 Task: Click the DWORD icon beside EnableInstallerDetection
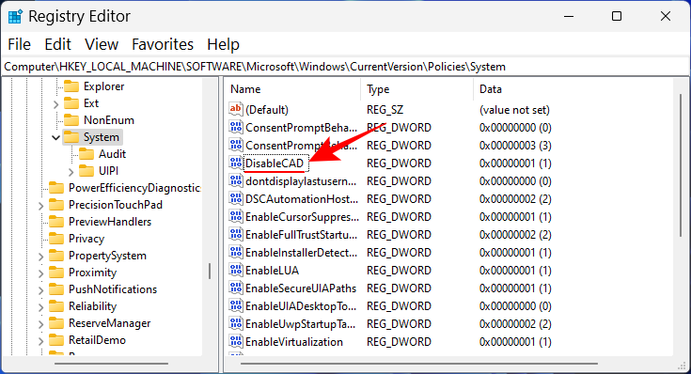pyautogui.click(x=236, y=253)
